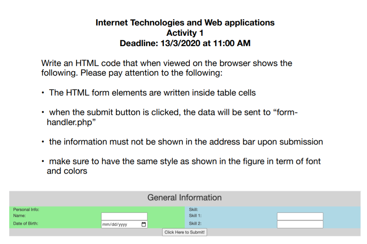367x244 pixels.
Task: Click the Date of Birth: label
Action: coord(23,224)
